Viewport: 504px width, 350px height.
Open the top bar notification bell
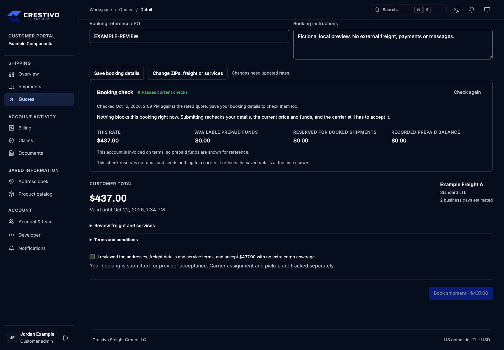pyautogui.click(x=472, y=10)
